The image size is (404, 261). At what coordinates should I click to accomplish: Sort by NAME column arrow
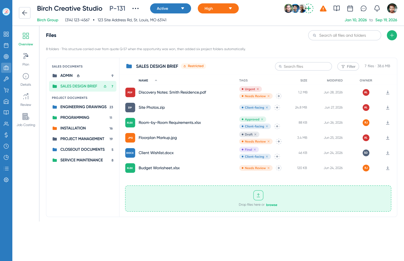(x=156, y=80)
